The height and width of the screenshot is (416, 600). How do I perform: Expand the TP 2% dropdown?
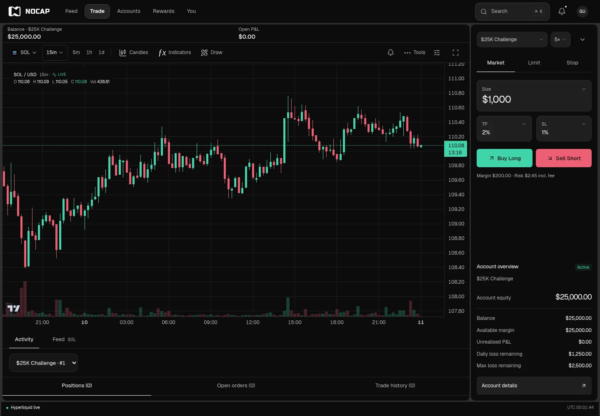click(x=504, y=129)
